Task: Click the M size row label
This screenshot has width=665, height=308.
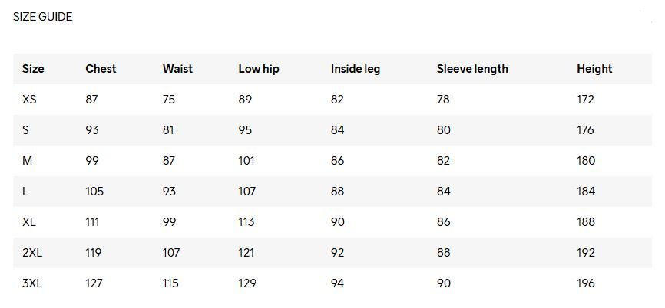Action: tap(27, 161)
